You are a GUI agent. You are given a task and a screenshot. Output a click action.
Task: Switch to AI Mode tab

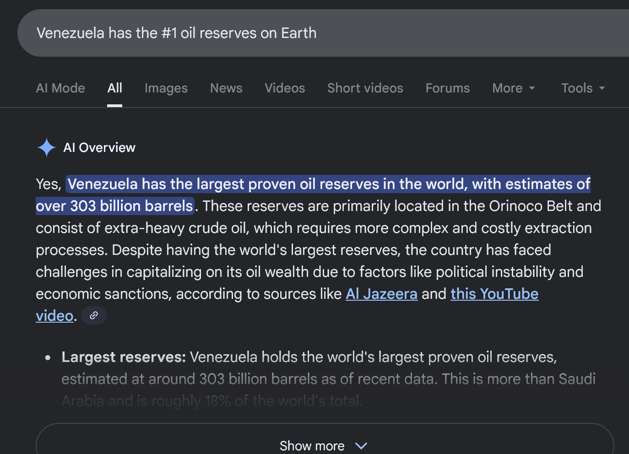tap(60, 88)
